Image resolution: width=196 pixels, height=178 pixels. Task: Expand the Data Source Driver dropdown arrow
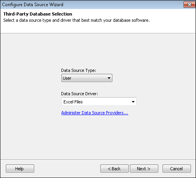pyautogui.click(x=133, y=102)
